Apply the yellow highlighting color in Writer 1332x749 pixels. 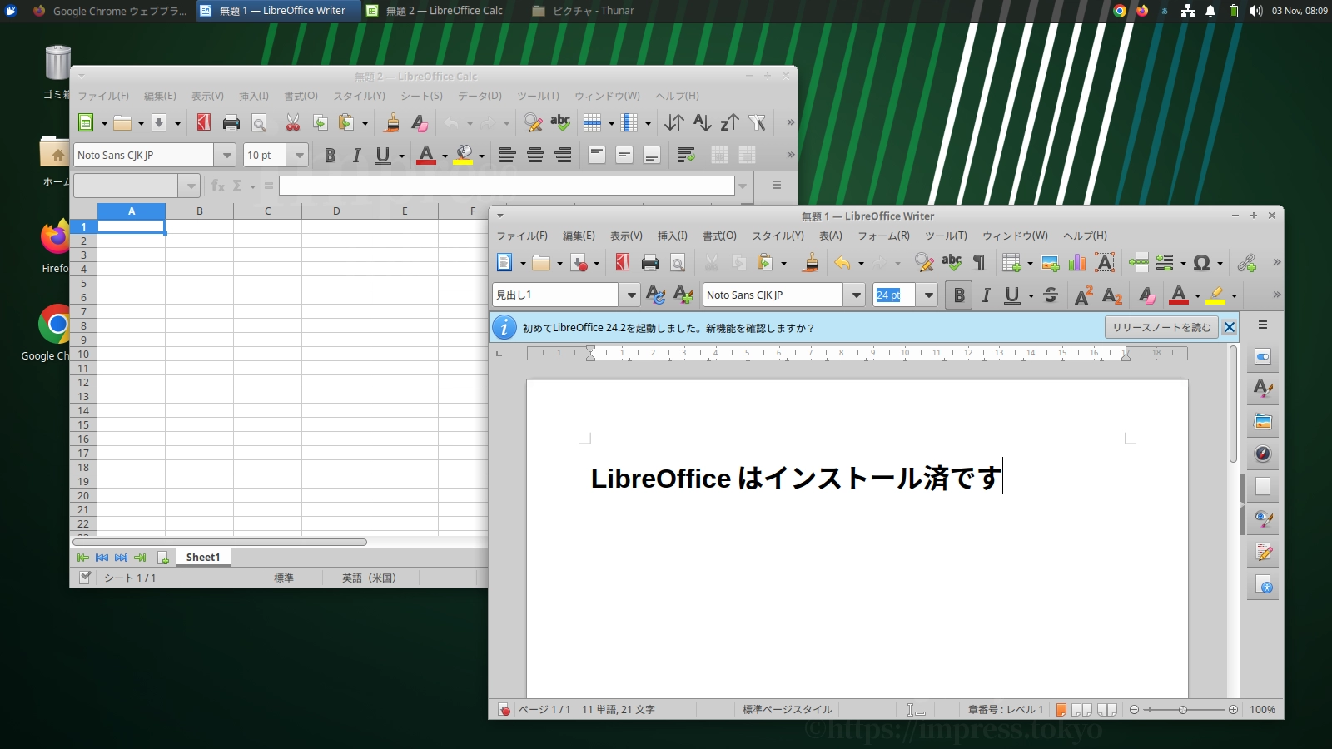(x=1215, y=295)
